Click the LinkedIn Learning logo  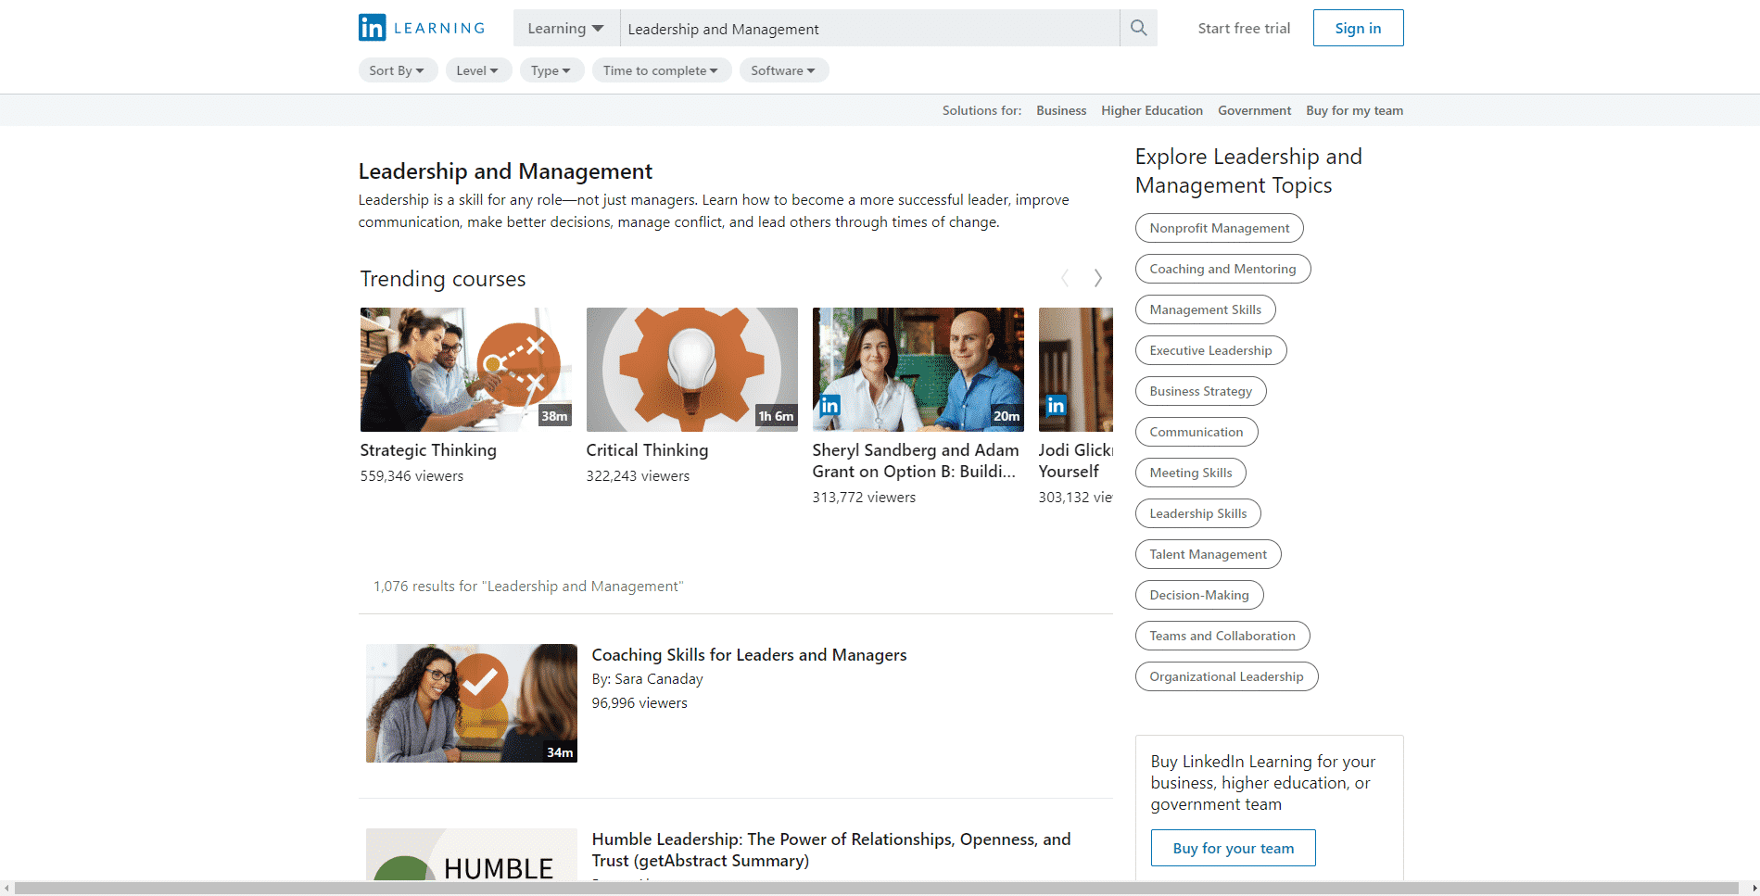click(422, 28)
